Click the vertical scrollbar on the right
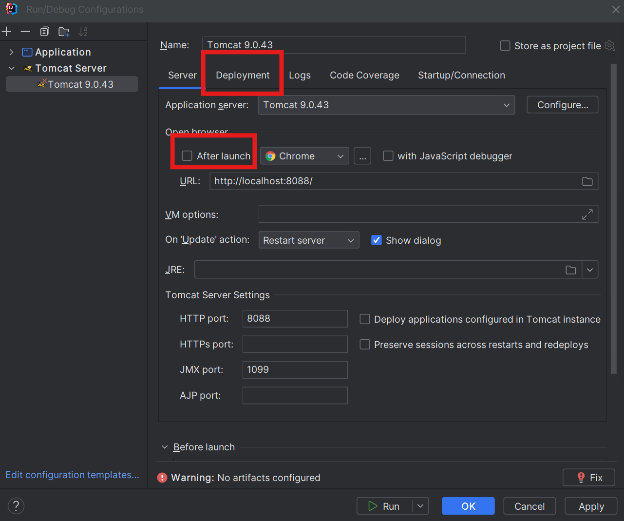The height and width of the screenshot is (521, 624). pyautogui.click(x=614, y=218)
